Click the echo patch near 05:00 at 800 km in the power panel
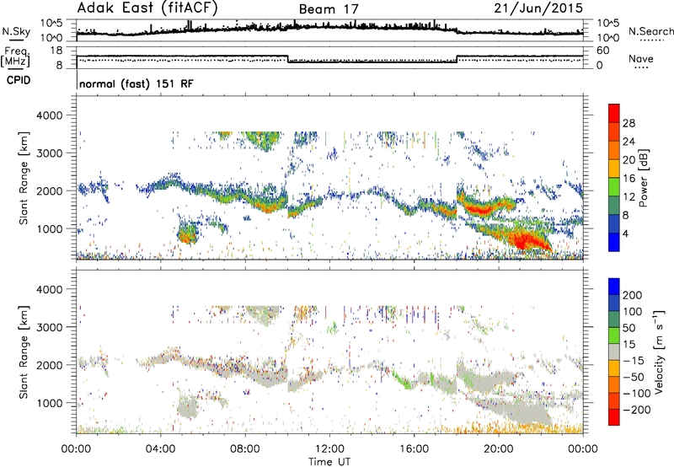This screenshot has height=467, width=674. coord(187,234)
